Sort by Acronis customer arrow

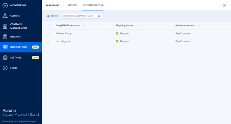pyautogui.click(x=199, y=25)
